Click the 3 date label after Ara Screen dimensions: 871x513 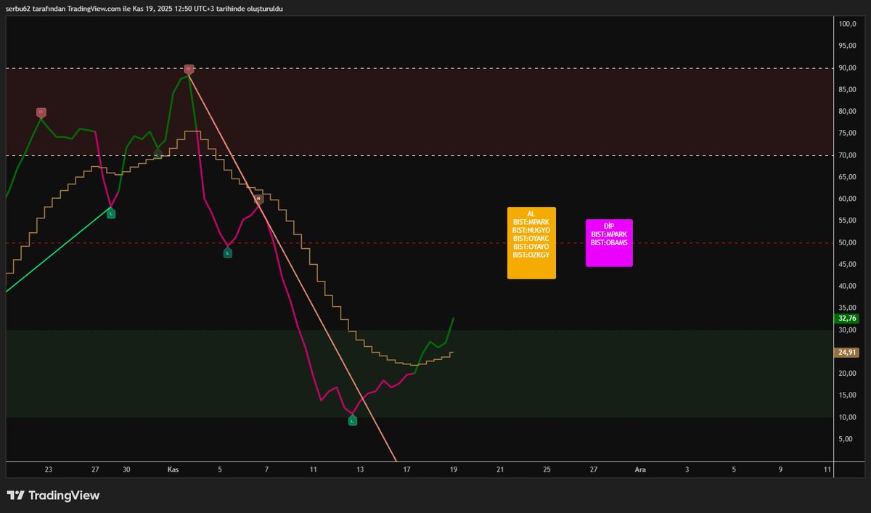point(687,469)
